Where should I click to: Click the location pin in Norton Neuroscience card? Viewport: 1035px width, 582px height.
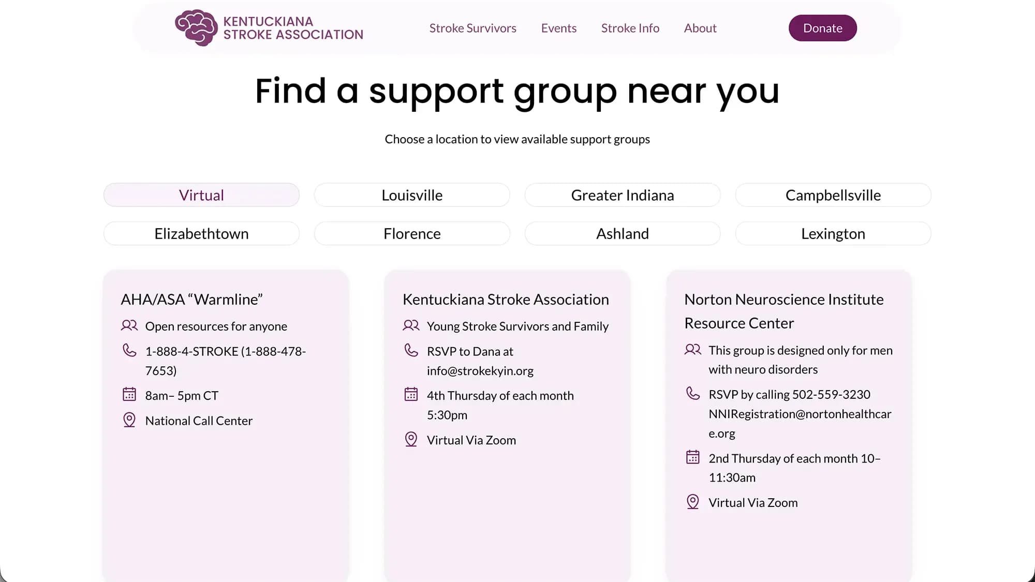point(693,502)
